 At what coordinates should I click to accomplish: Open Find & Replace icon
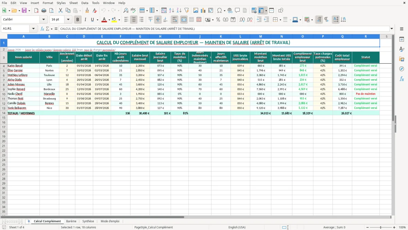(126, 11)
